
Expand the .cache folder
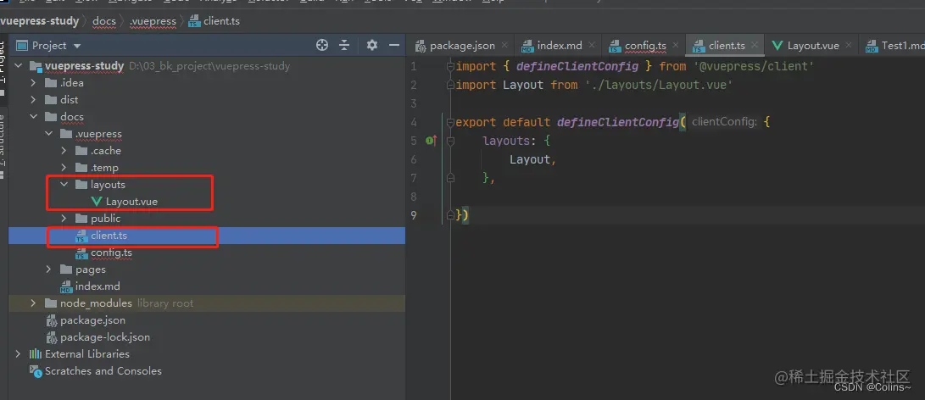click(64, 151)
